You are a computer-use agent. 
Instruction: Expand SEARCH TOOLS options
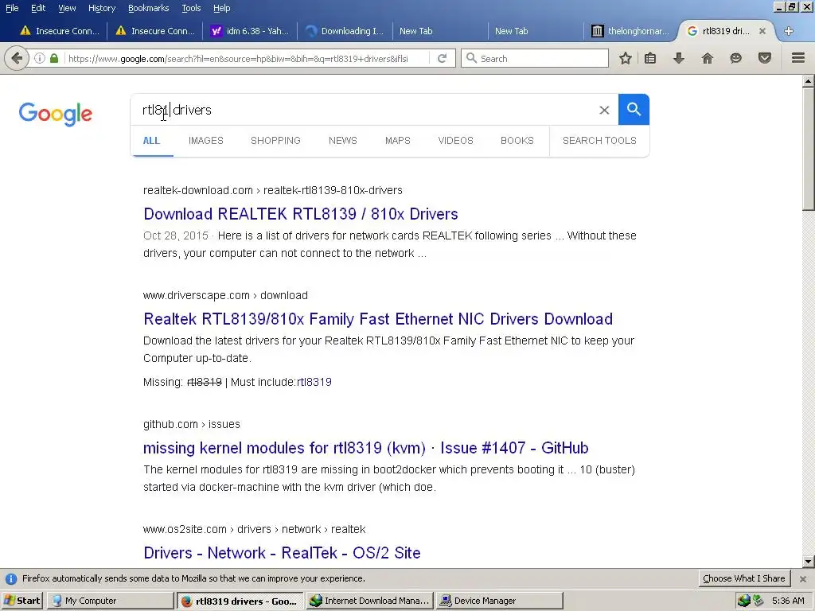tap(599, 141)
